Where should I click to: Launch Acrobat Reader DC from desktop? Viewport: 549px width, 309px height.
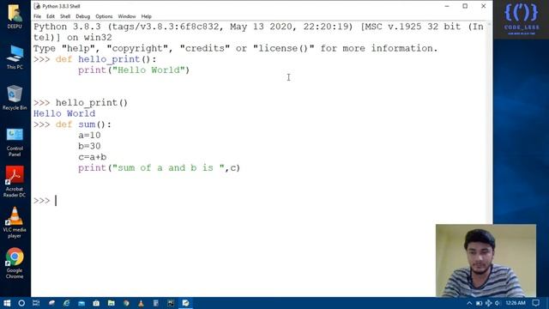pos(15,181)
